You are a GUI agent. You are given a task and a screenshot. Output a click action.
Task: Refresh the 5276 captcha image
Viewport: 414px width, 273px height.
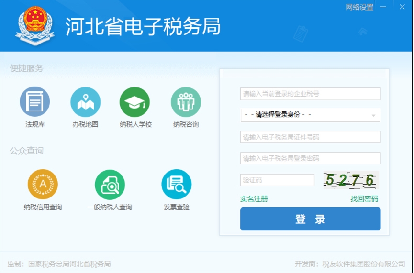pyautogui.click(x=351, y=180)
